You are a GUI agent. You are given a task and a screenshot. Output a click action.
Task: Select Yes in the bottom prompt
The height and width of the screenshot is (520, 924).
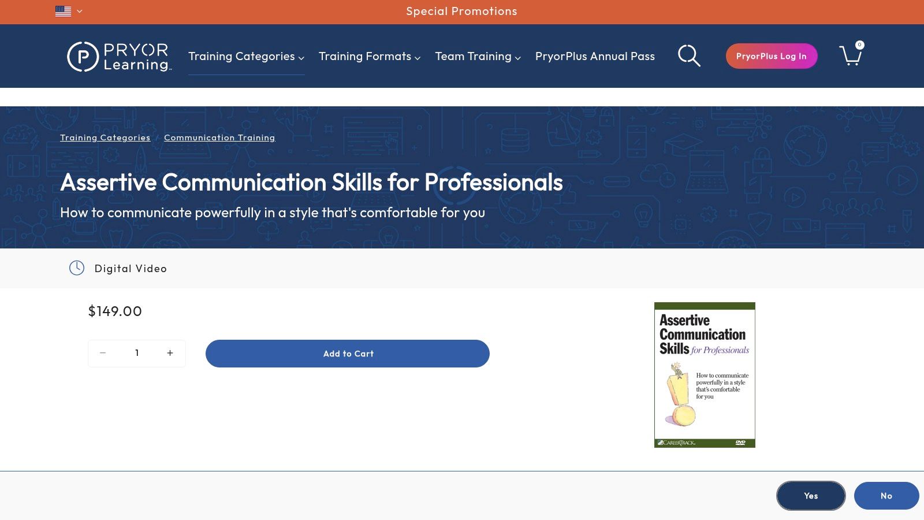[x=811, y=495]
